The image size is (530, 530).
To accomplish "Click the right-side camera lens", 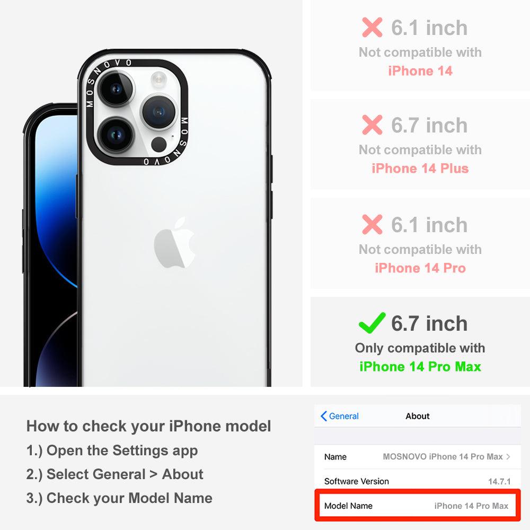I will pos(158,112).
